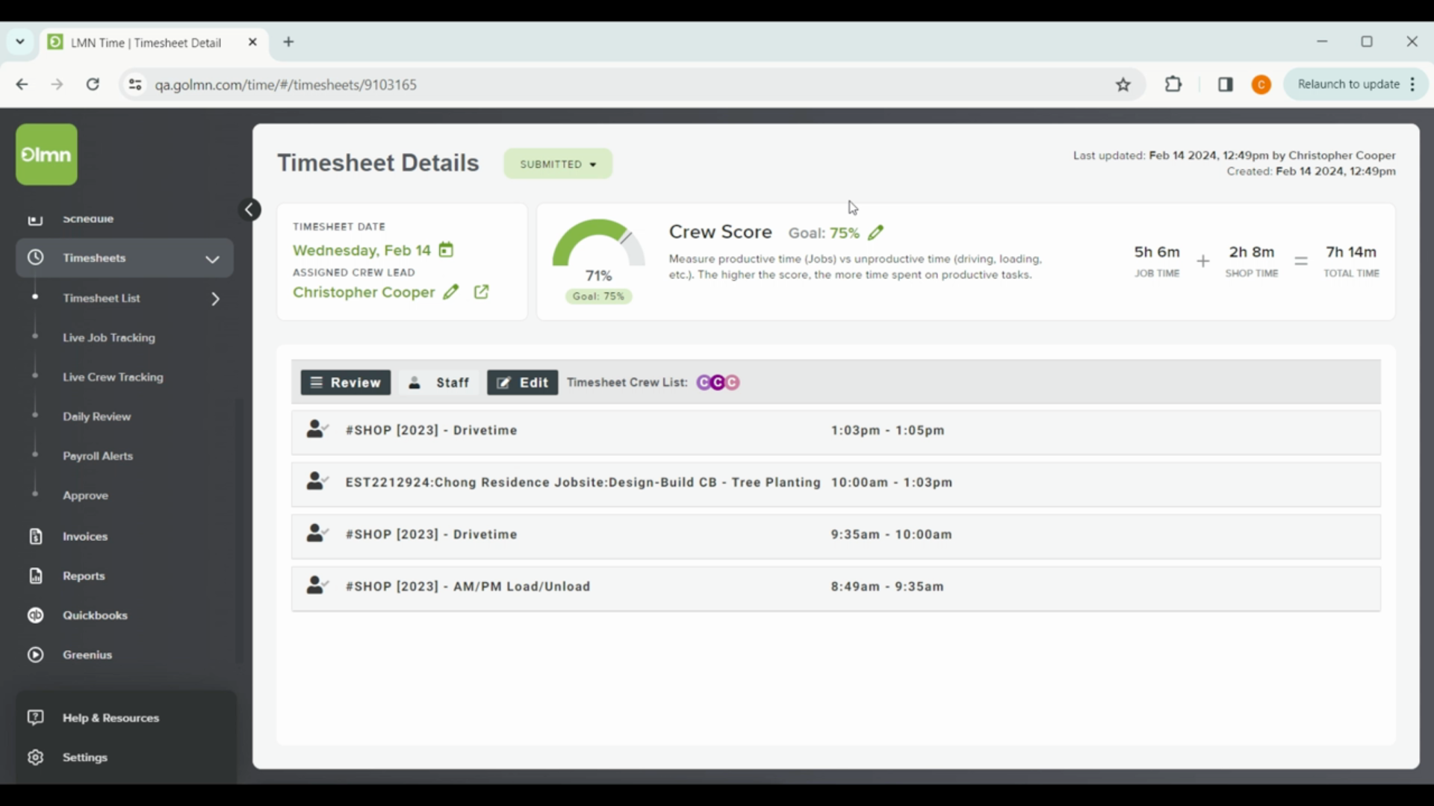Open Chrome three-dot menu
The width and height of the screenshot is (1434, 806).
(x=1412, y=84)
